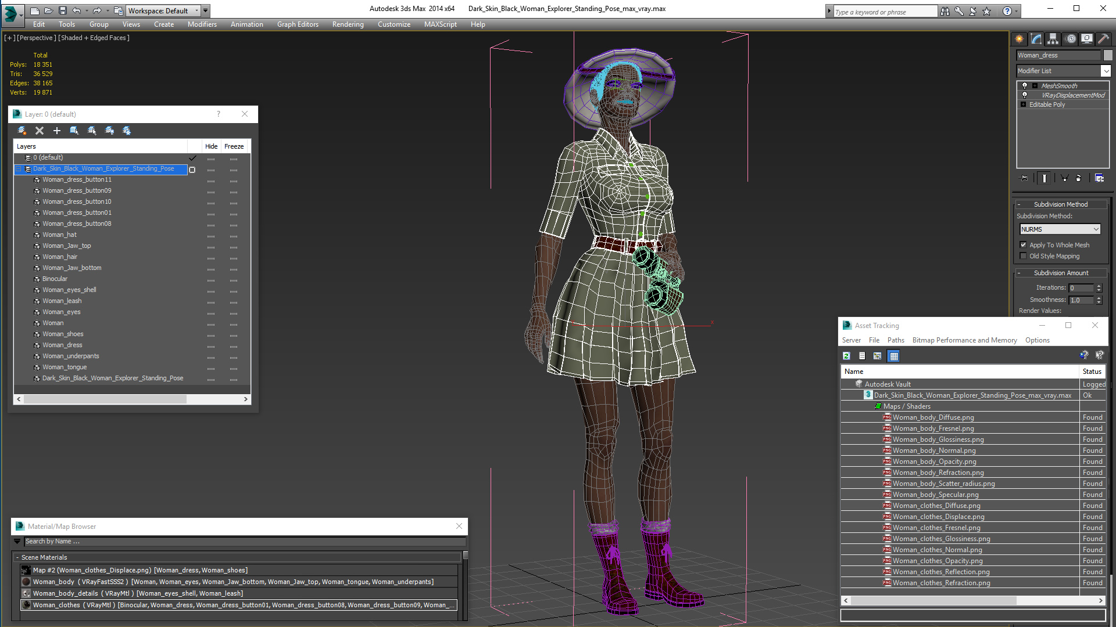Click the New Scene icon in the quick access toolbar
This screenshot has width=1116, height=627.
tap(35, 10)
